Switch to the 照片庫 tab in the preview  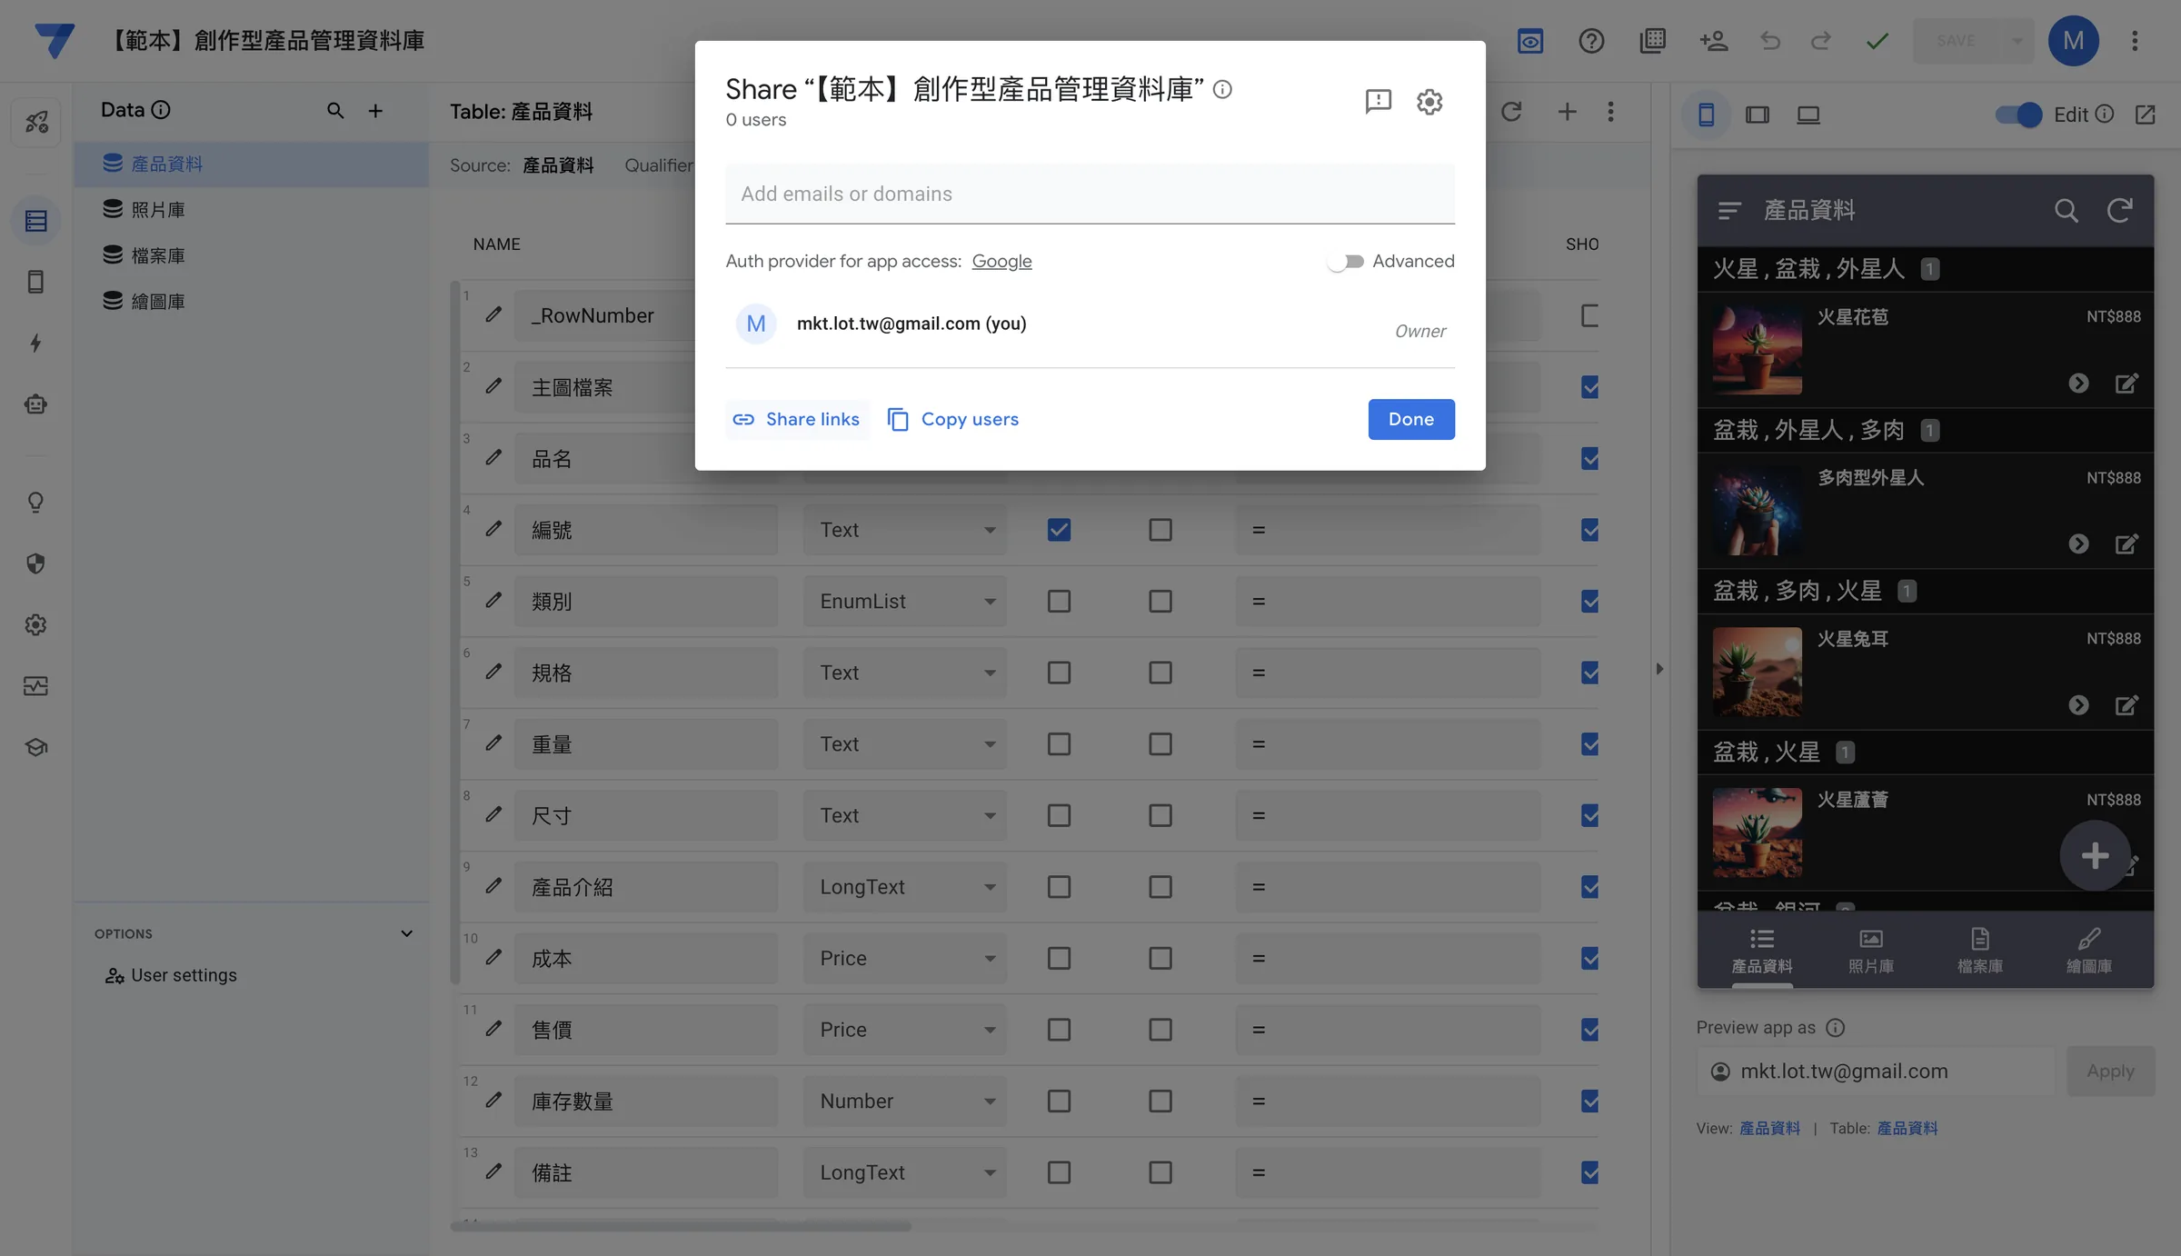pos(1871,951)
